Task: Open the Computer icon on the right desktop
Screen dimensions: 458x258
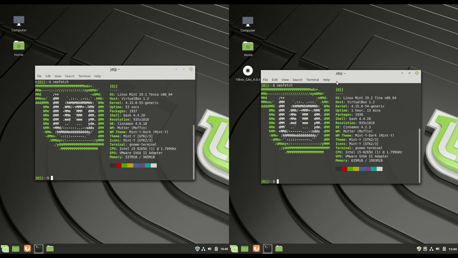Action: 248,24
